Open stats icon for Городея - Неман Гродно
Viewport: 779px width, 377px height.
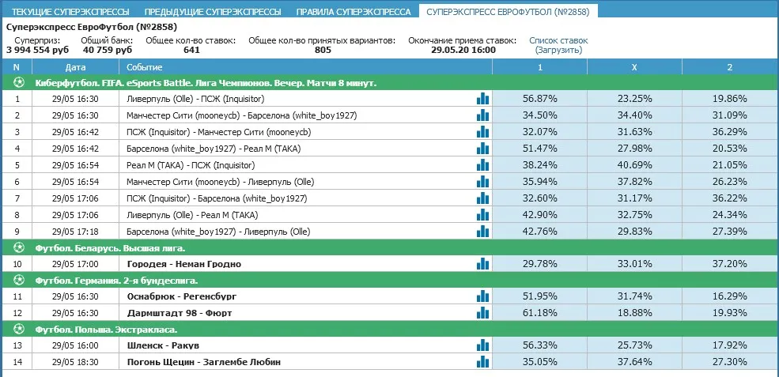pyautogui.click(x=482, y=264)
